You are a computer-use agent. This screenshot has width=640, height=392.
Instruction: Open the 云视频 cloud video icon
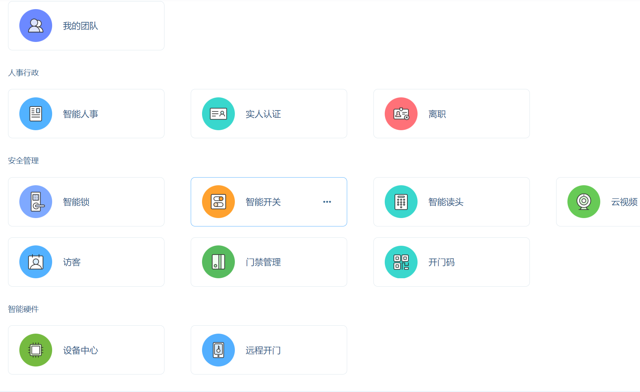click(x=583, y=202)
